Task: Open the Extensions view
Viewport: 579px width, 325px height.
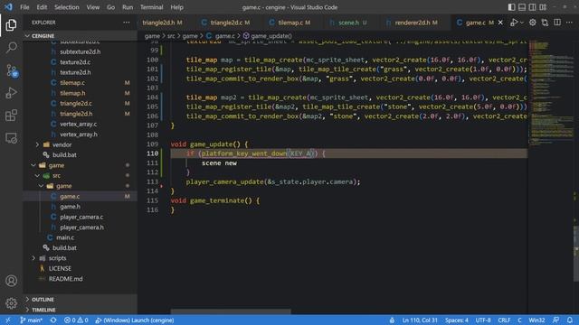Action: pos(11,116)
